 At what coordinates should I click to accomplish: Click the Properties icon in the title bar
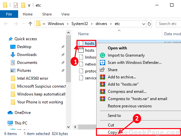tap(16, 5)
